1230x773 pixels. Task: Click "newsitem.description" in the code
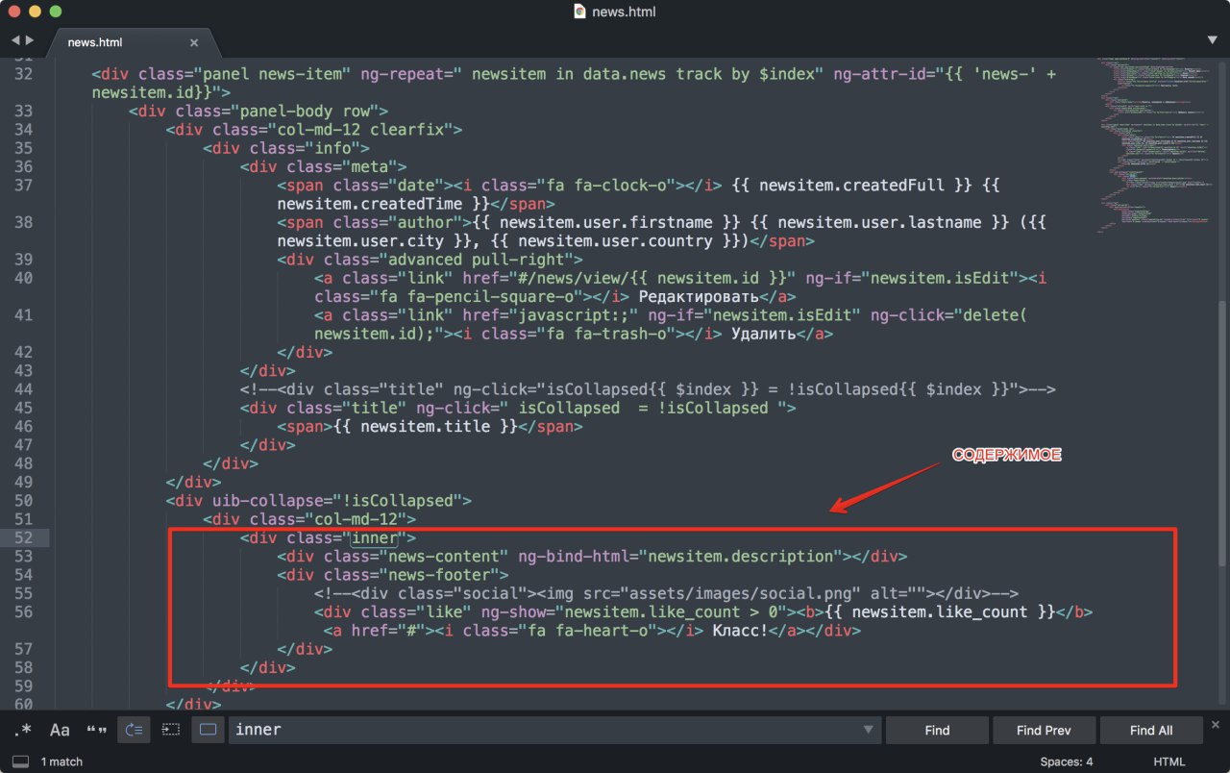click(x=742, y=557)
